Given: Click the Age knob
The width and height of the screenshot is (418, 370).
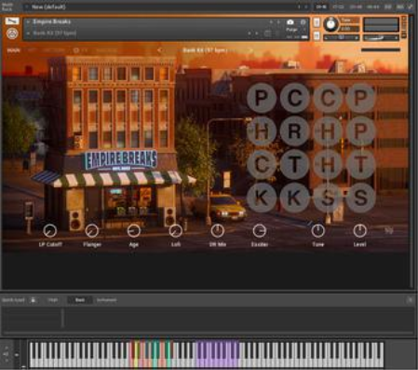Looking at the screenshot, I should pos(134,230).
